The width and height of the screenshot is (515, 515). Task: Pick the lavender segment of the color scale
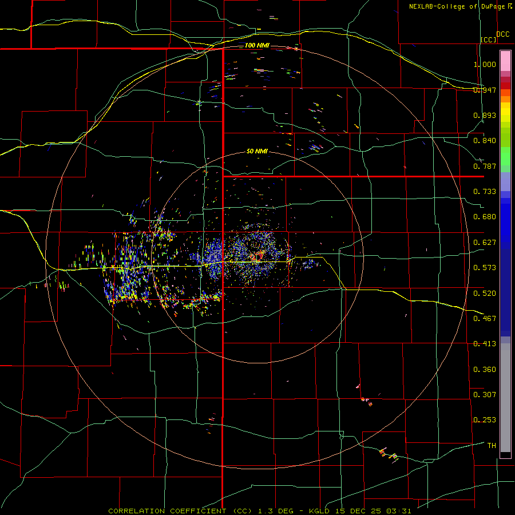(x=505, y=181)
